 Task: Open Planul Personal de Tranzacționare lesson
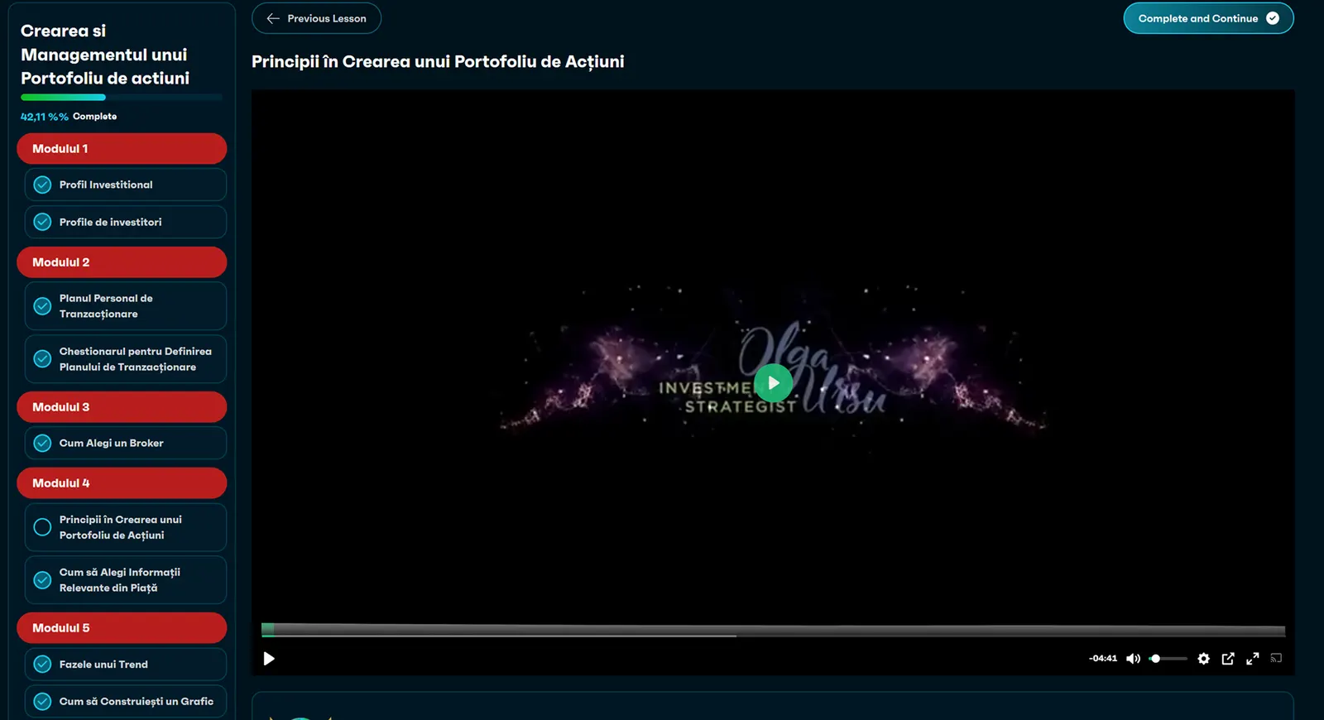pos(126,306)
